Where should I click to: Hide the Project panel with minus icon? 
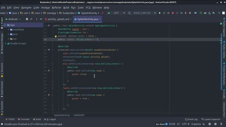(41, 19)
